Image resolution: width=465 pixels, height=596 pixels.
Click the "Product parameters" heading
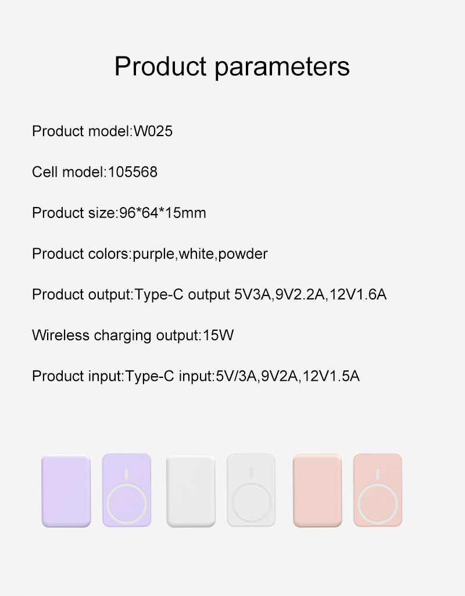pos(232,66)
